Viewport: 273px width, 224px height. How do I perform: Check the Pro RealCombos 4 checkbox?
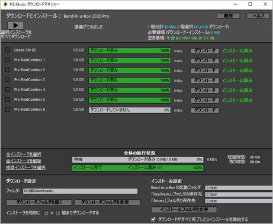pos(8,89)
